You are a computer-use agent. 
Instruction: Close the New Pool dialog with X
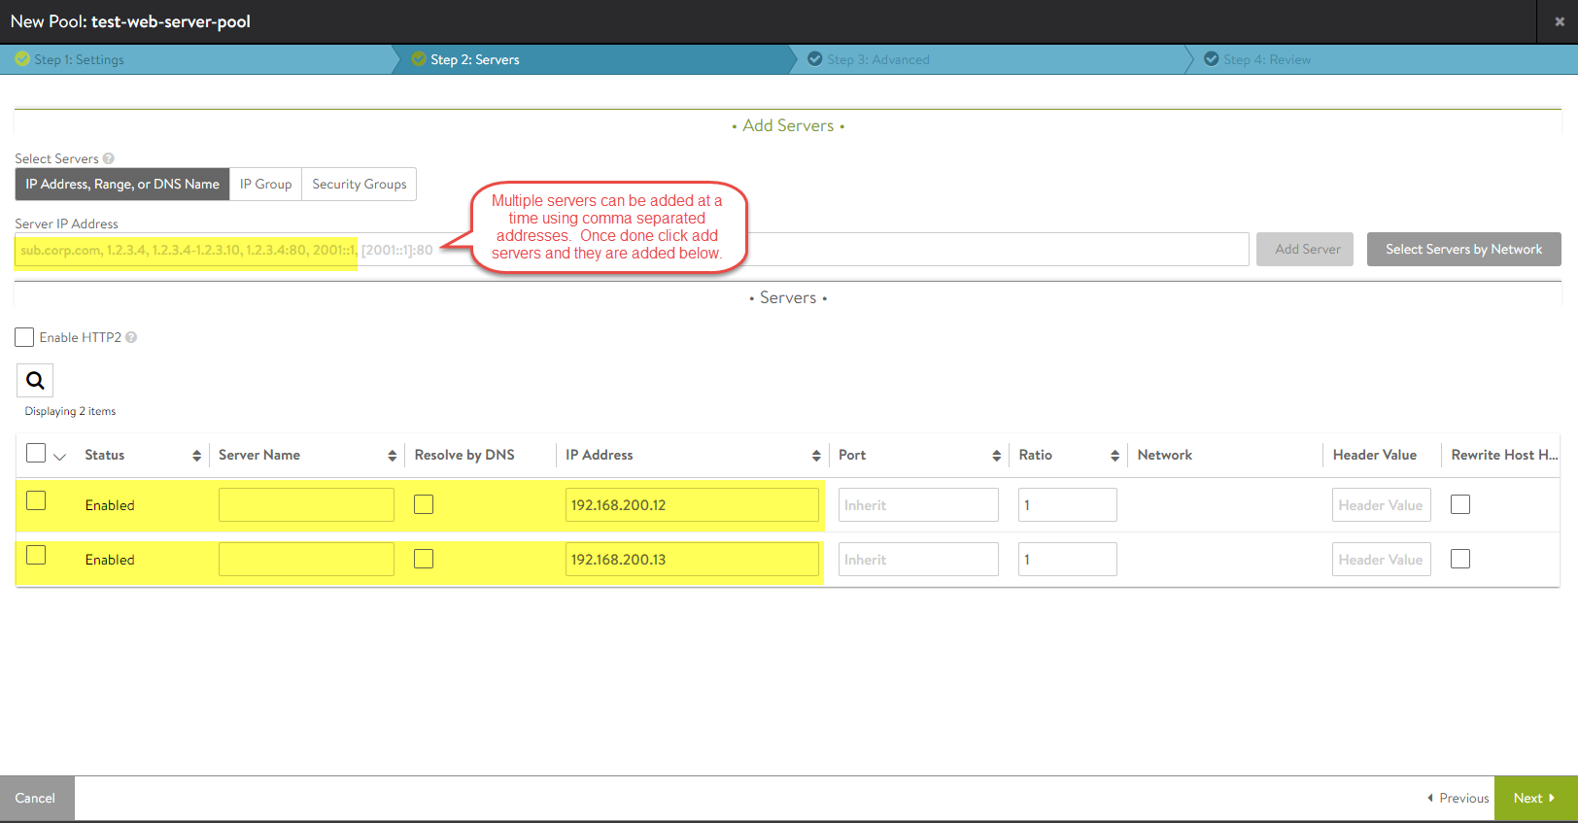click(x=1560, y=21)
